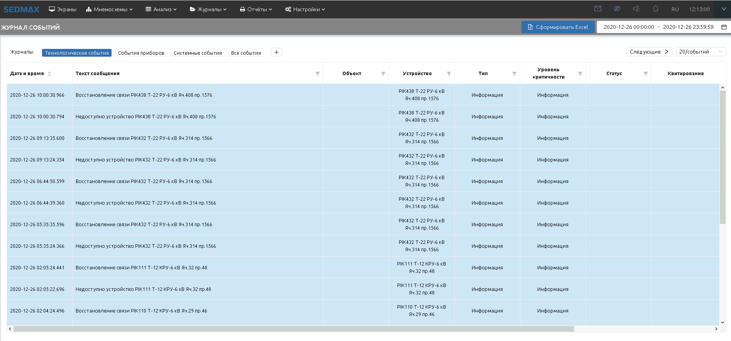Open the mail envelope icon in header
731x341 pixels.
597,9
